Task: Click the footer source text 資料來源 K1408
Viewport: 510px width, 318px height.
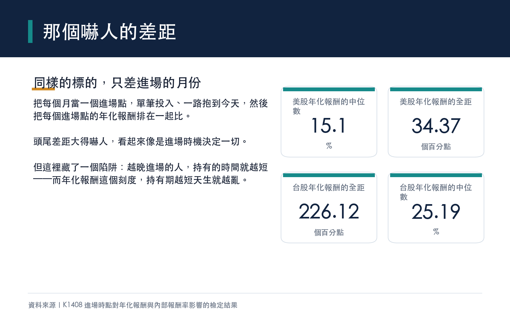Action: [133, 305]
